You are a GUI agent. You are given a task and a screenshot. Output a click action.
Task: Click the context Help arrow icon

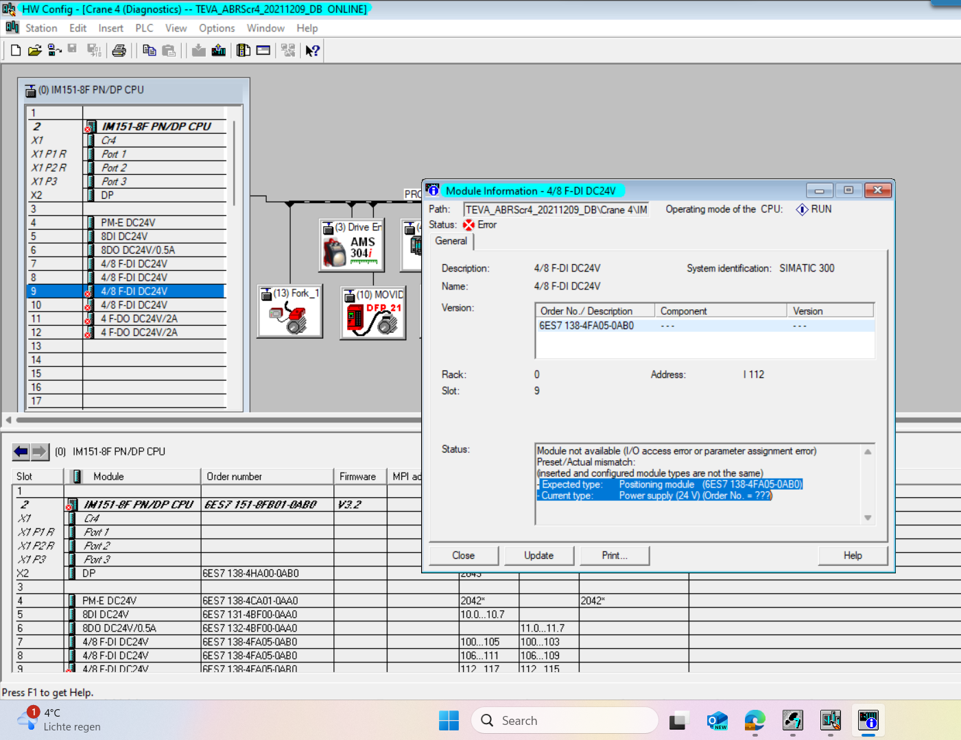click(312, 50)
